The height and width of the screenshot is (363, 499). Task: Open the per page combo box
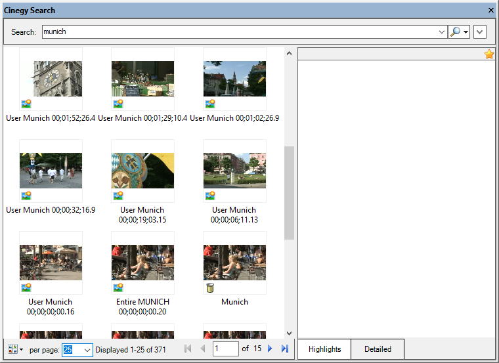77,350
